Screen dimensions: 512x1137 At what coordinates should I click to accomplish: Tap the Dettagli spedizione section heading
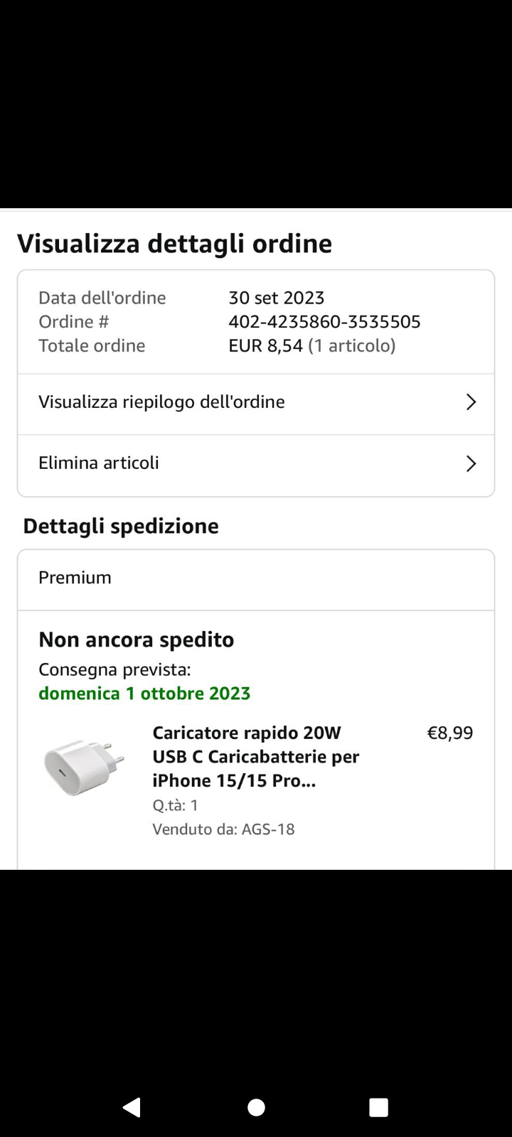pos(121,527)
